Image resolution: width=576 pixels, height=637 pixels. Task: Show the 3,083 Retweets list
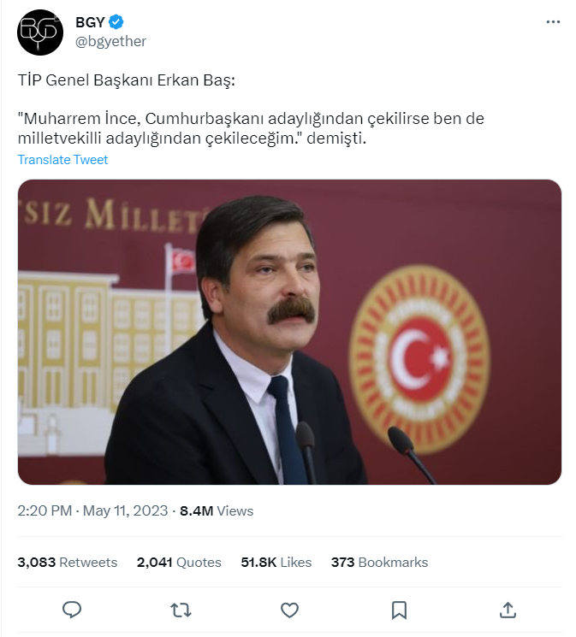coord(67,562)
